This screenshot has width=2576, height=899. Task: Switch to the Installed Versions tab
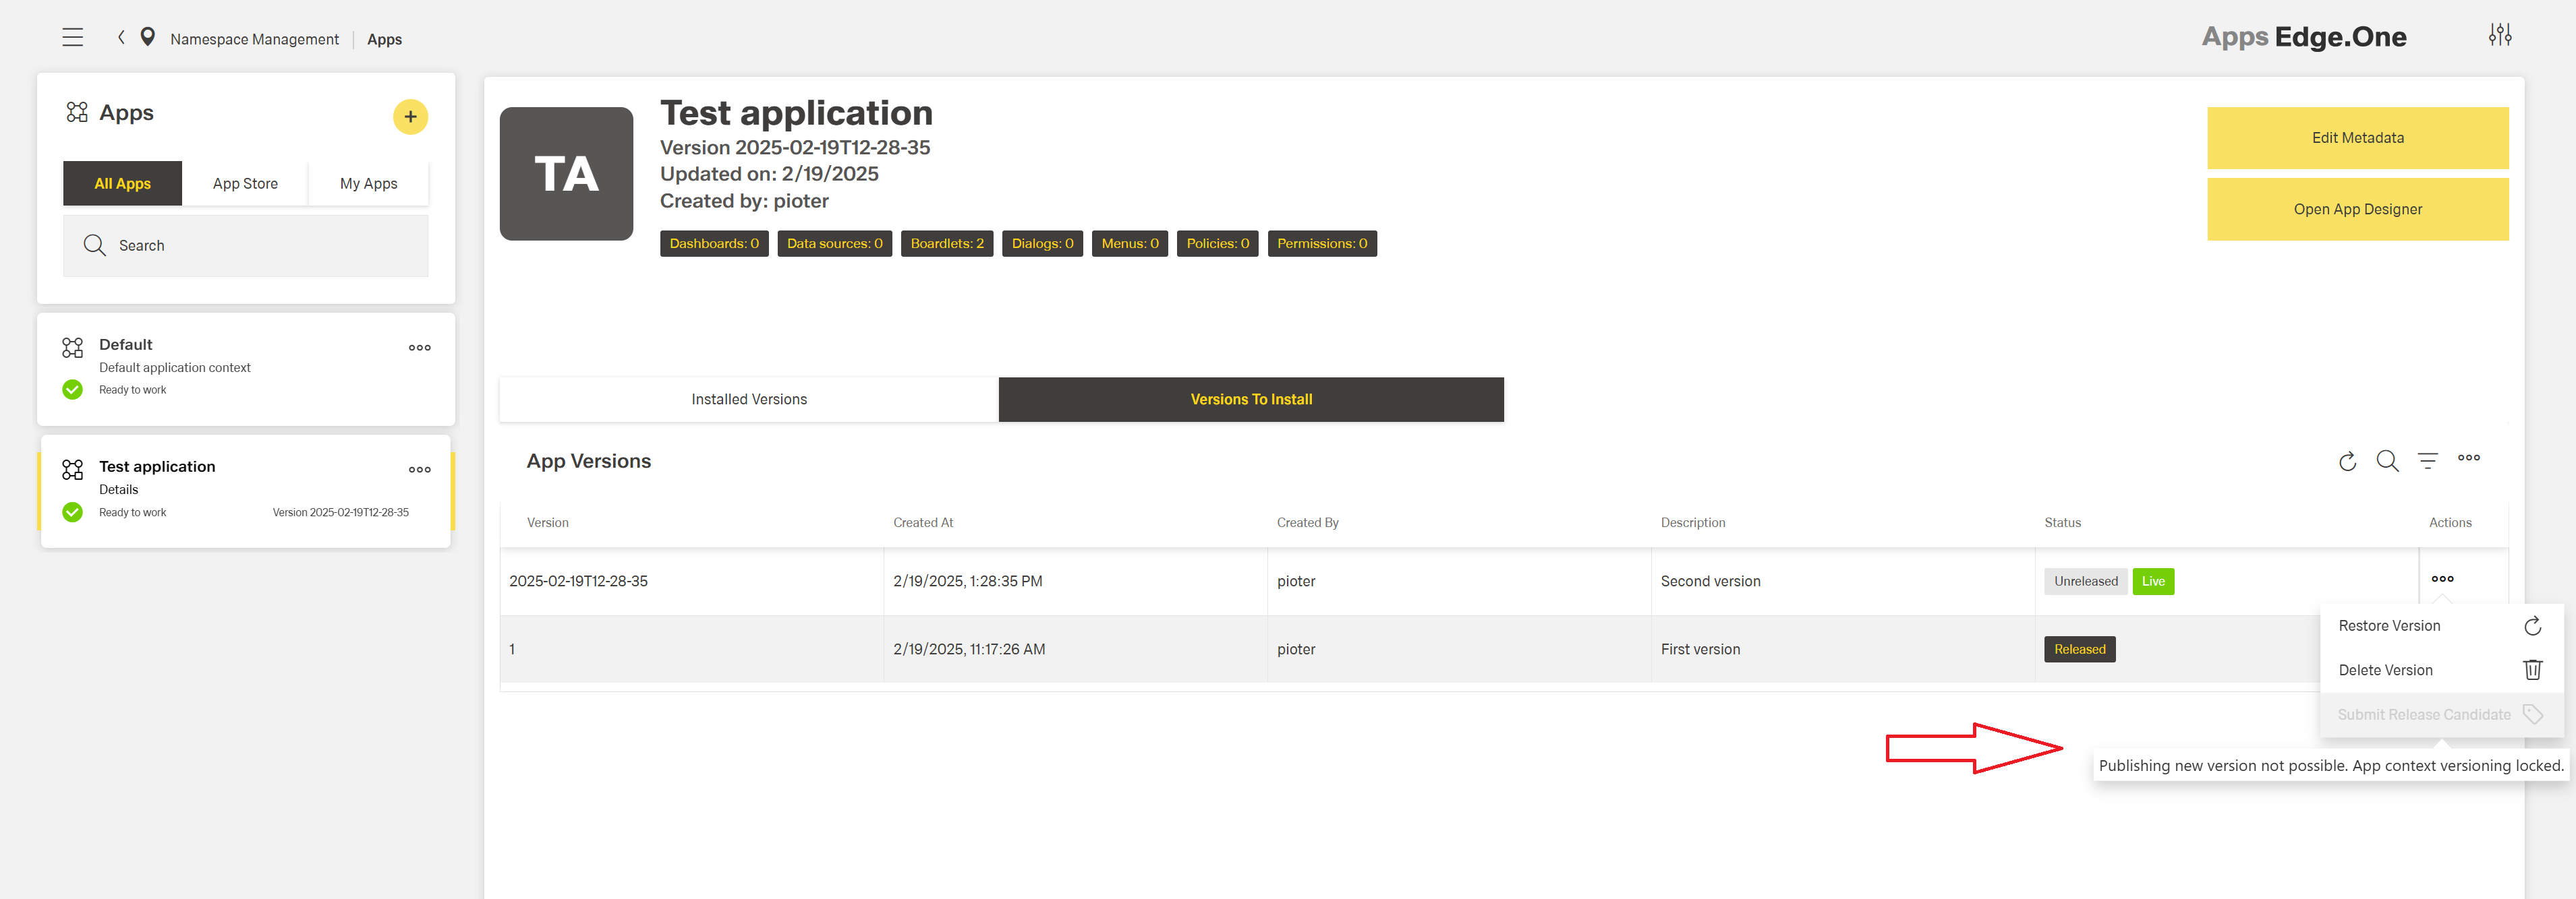click(748, 398)
